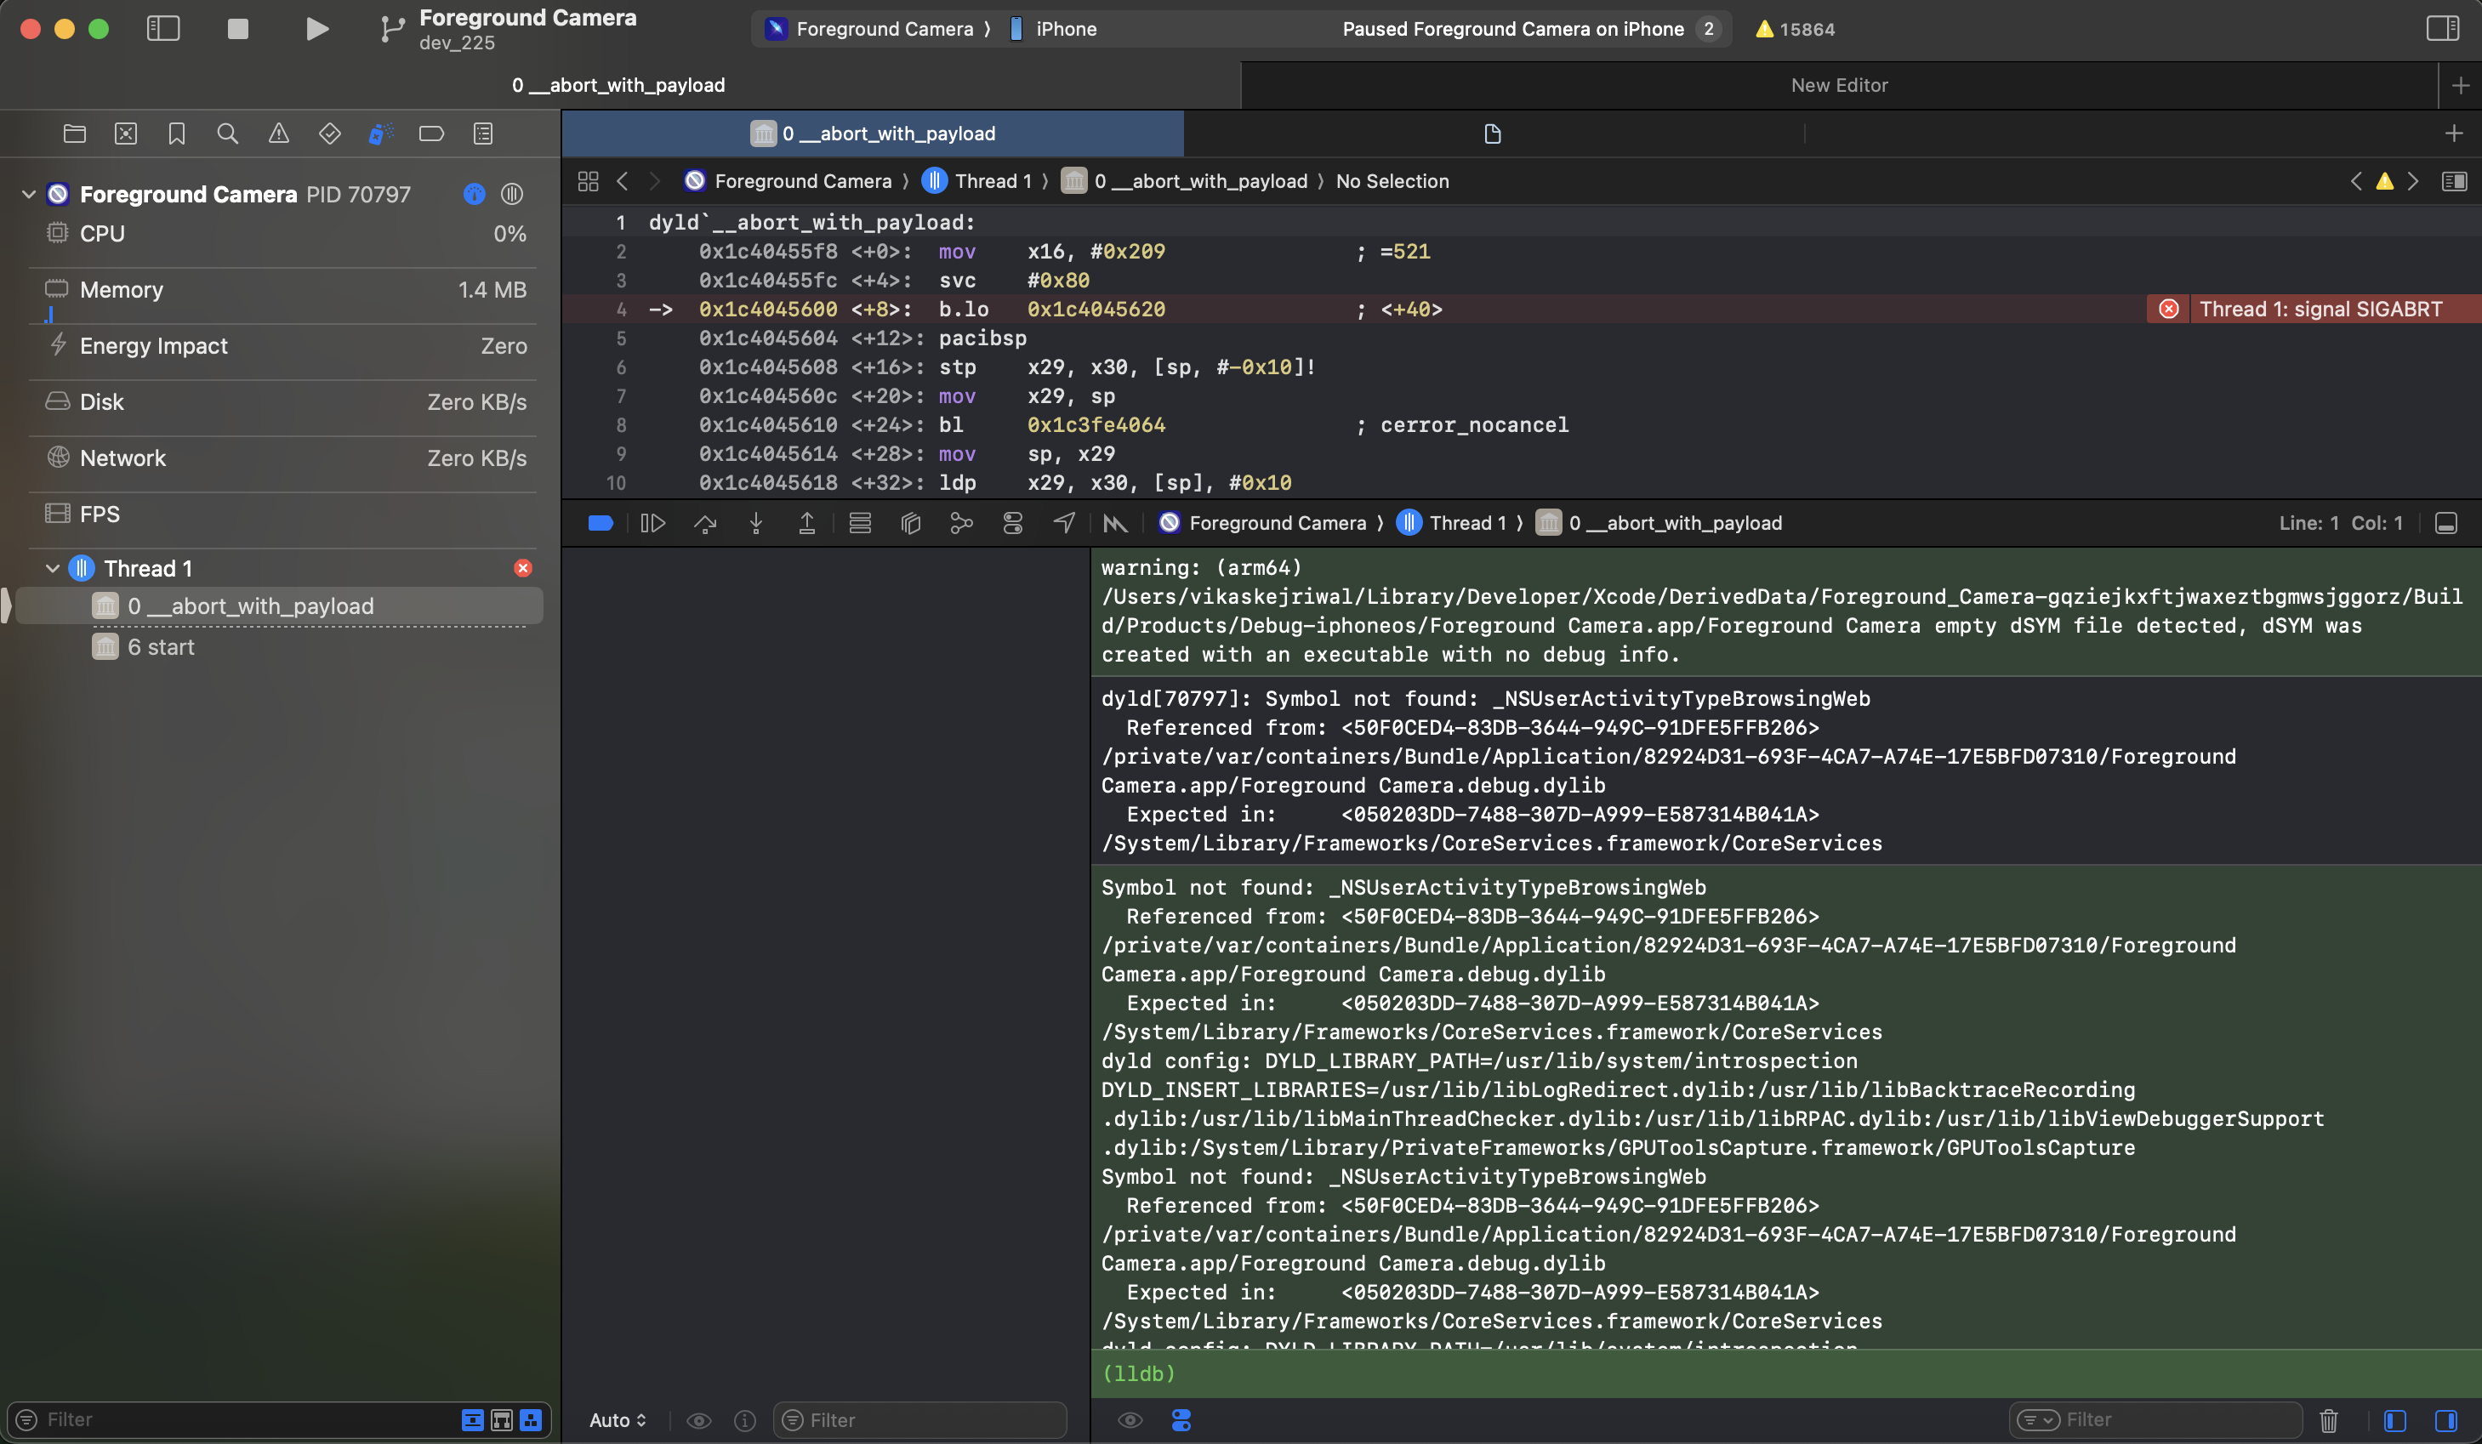Toggle the right inspector panel
This screenshot has height=1444, width=2482.
(2442, 29)
